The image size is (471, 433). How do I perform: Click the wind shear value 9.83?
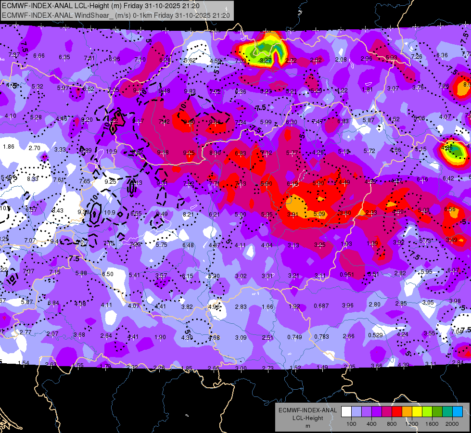190,91
